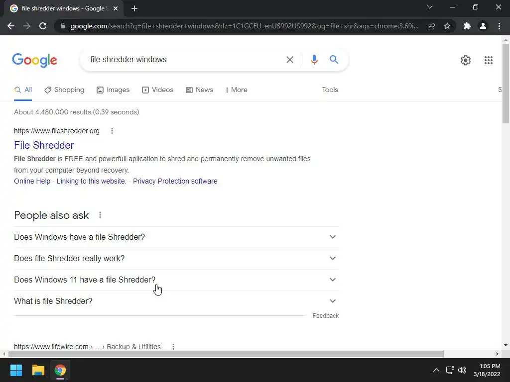
Task: Open the Chrome profile icon
Action: coord(483,26)
